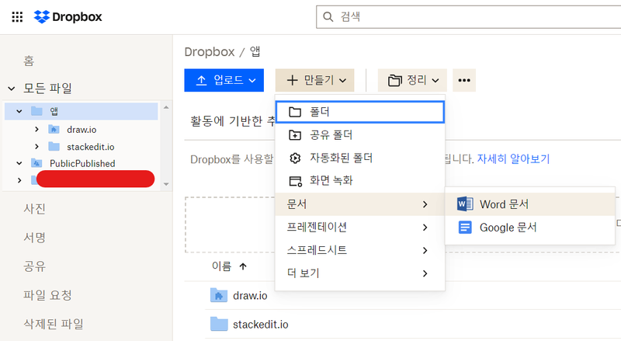
Task: Open the 정리 dropdown button
Action: (412, 80)
